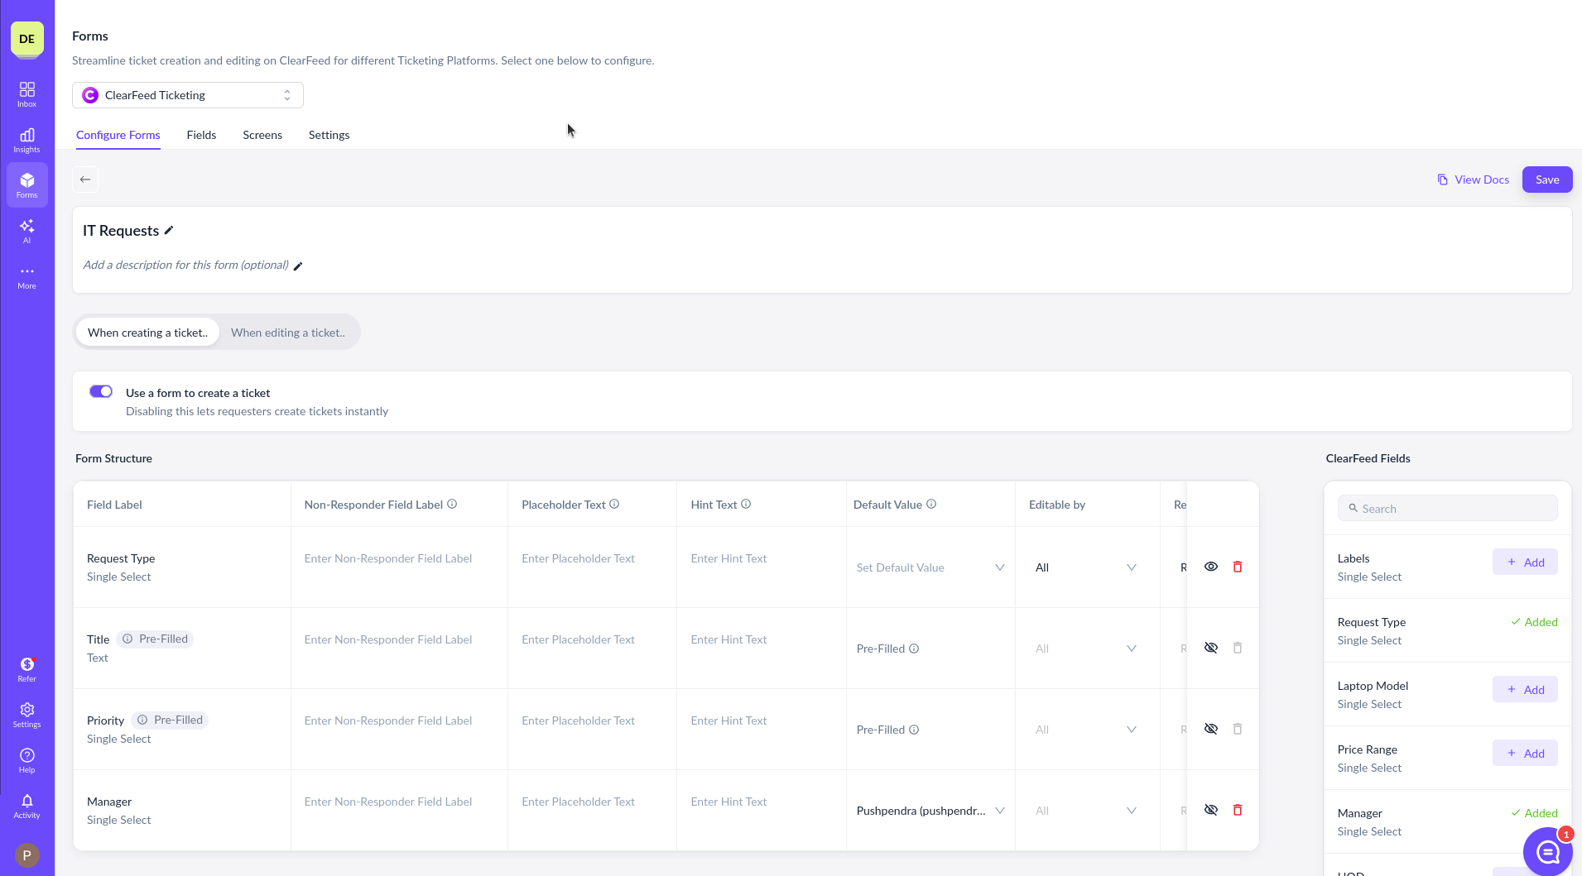Expand the Default Value dropdown for Request Type

[x=930, y=567]
